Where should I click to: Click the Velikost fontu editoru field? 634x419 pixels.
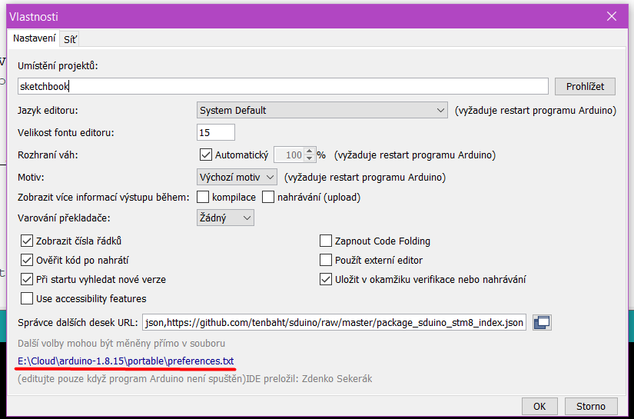point(215,132)
